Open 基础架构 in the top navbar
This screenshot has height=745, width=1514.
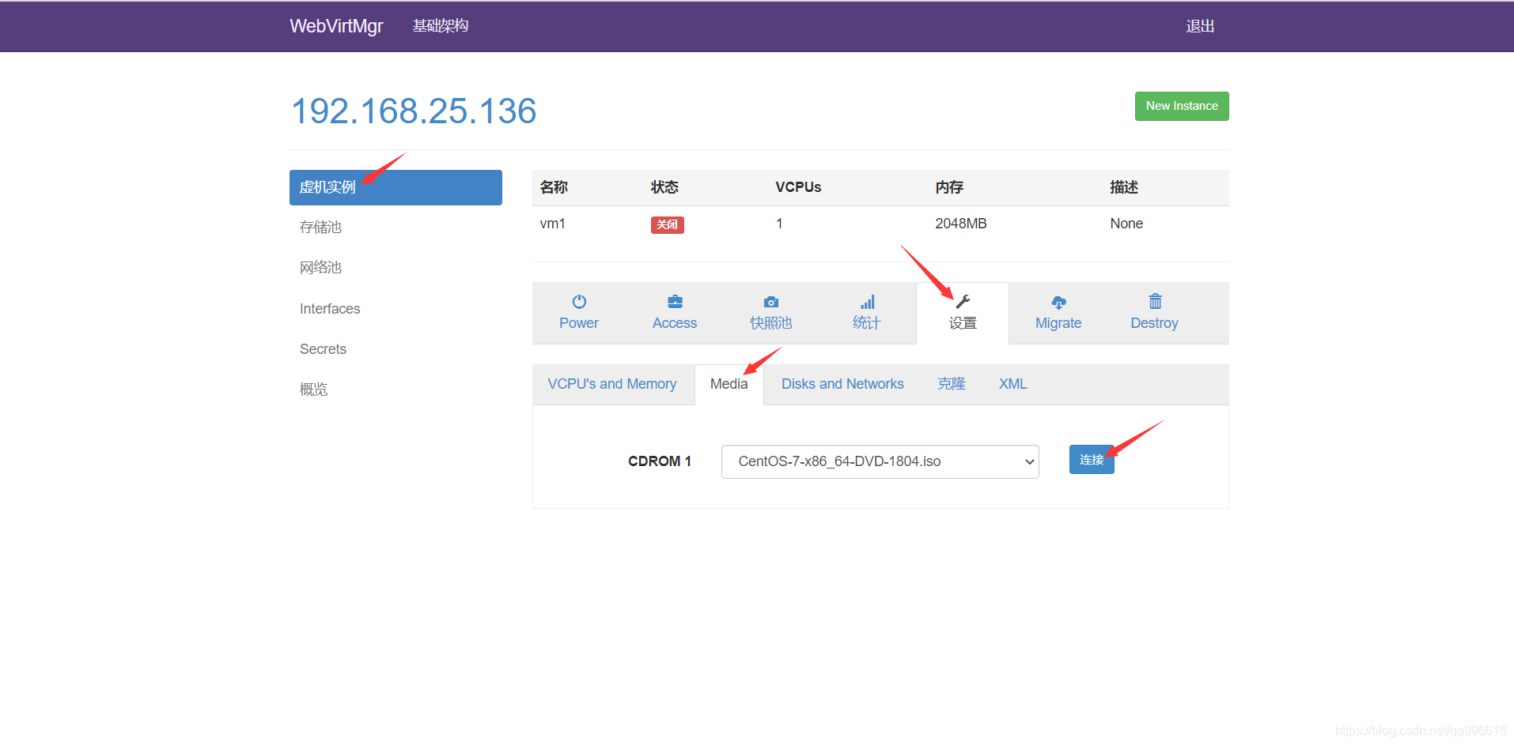click(441, 26)
